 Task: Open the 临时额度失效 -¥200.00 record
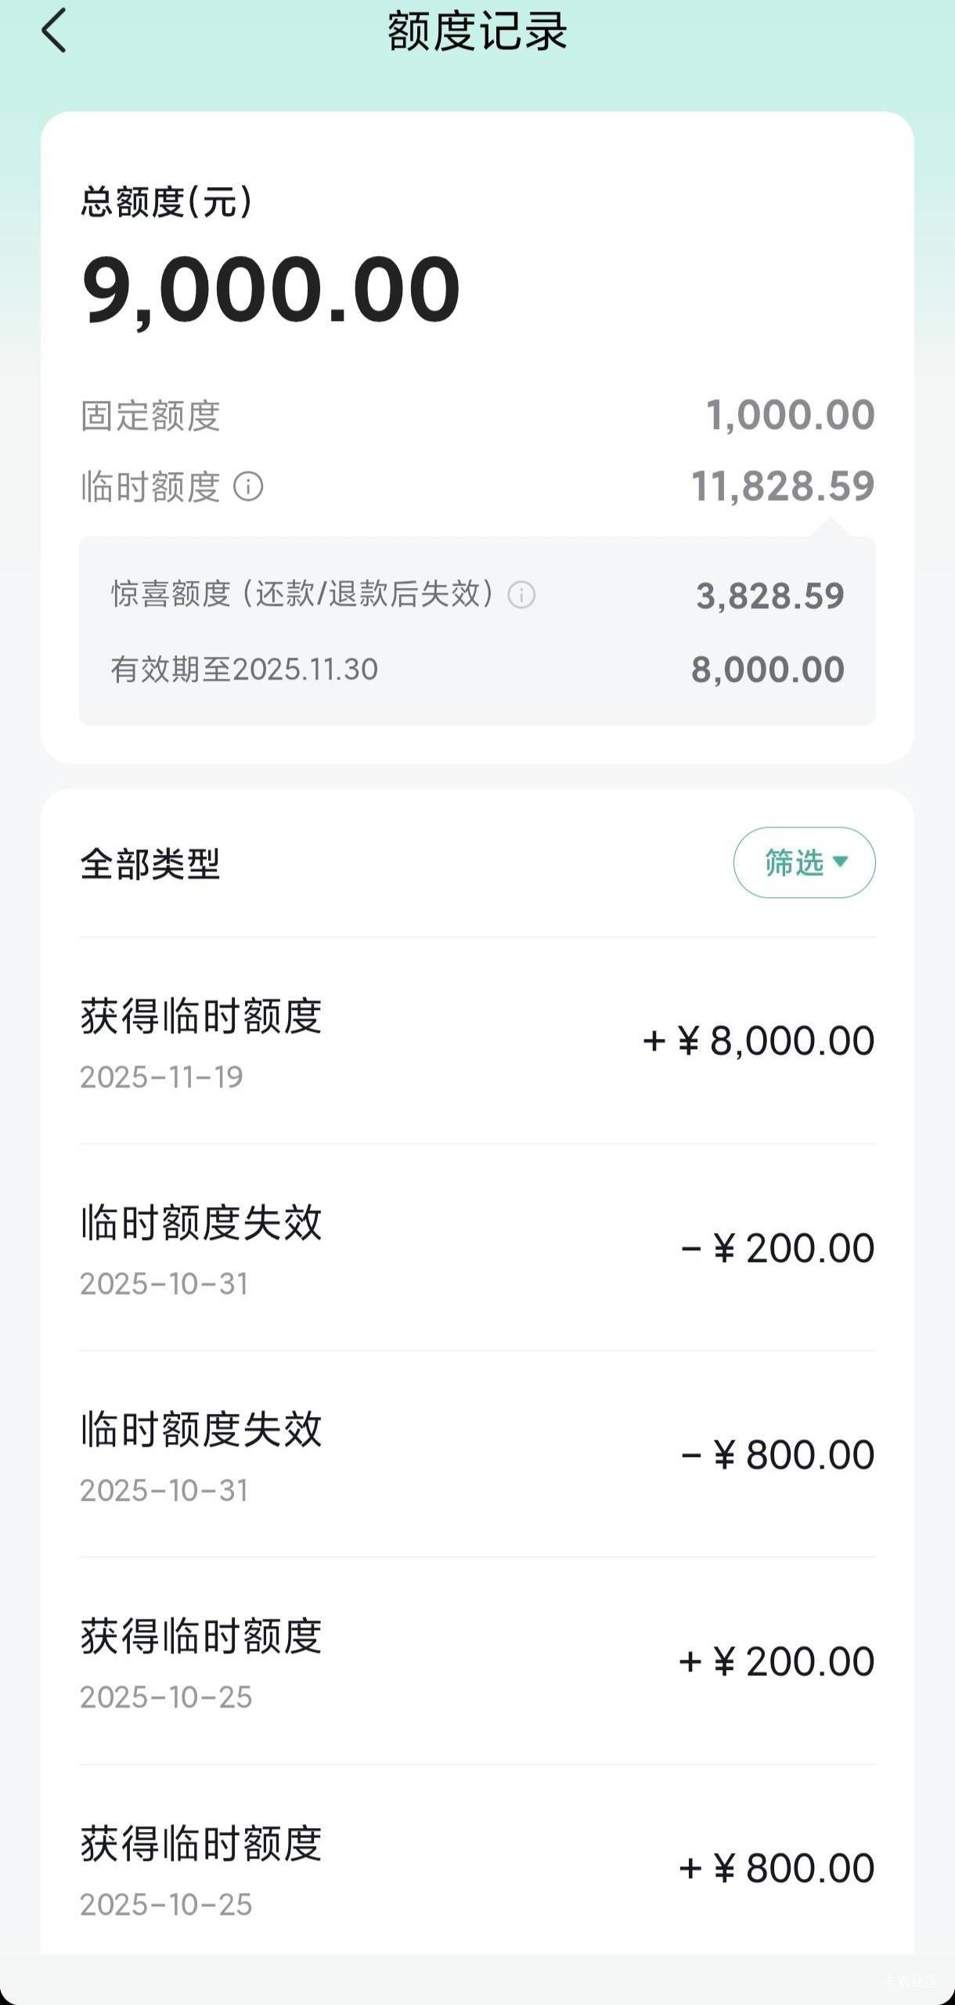tap(477, 1248)
